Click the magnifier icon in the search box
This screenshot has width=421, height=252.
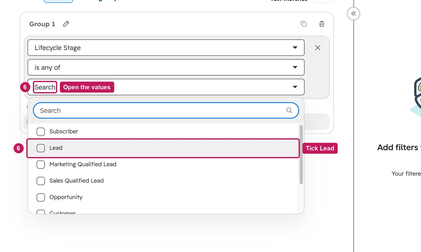pos(289,110)
